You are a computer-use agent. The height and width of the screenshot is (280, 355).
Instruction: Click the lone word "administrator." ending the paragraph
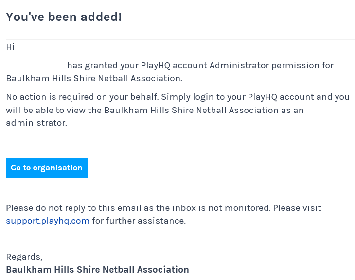[36, 123]
